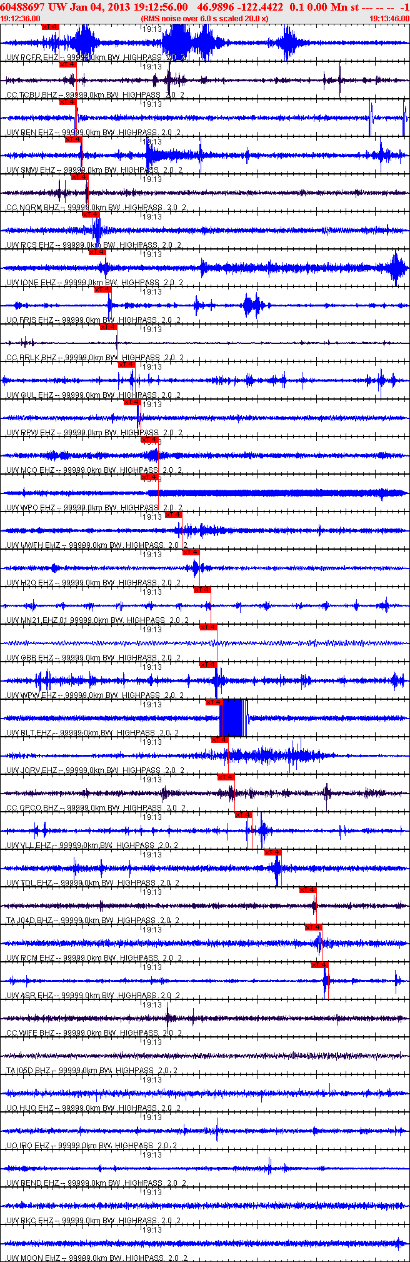
Task: Click the red pick marker on RCFR trace
Action: point(50,27)
